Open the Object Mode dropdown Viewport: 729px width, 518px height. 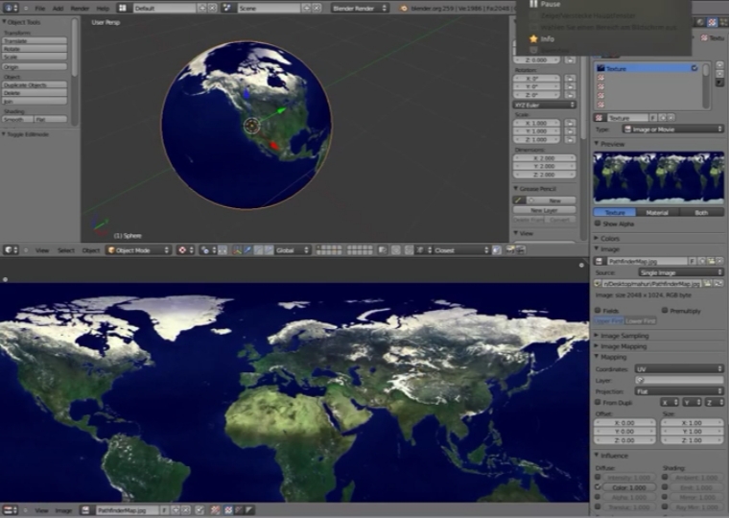[138, 250]
